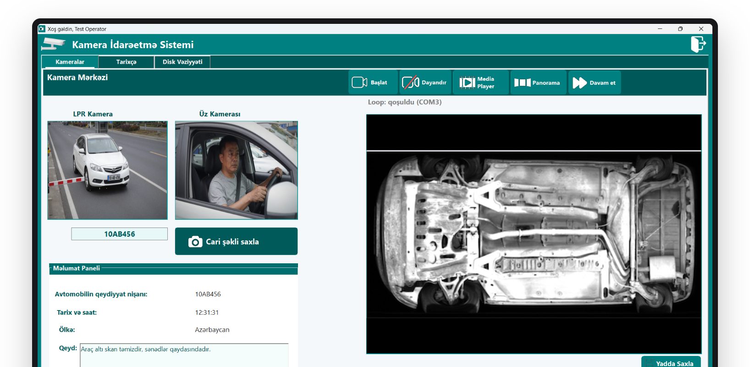Screen dimensions: 750x367
Task: Click the Qeyd notes text box
Action: tap(184, 355)
